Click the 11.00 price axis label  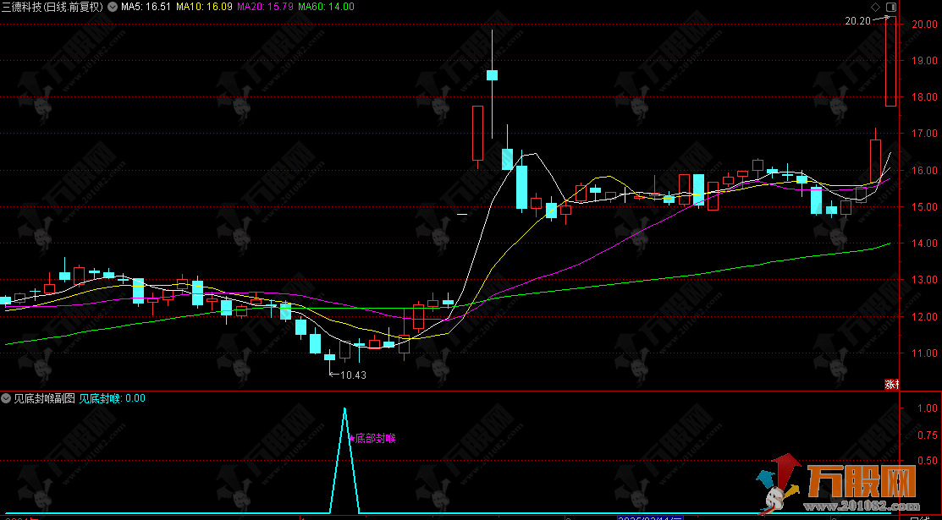click(923, 353)
